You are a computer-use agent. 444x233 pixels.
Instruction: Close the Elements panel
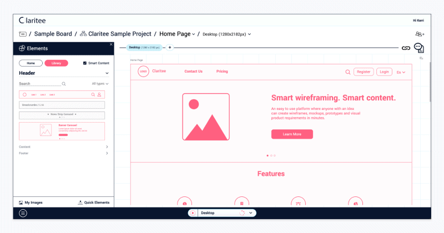(x=111, y=44)
